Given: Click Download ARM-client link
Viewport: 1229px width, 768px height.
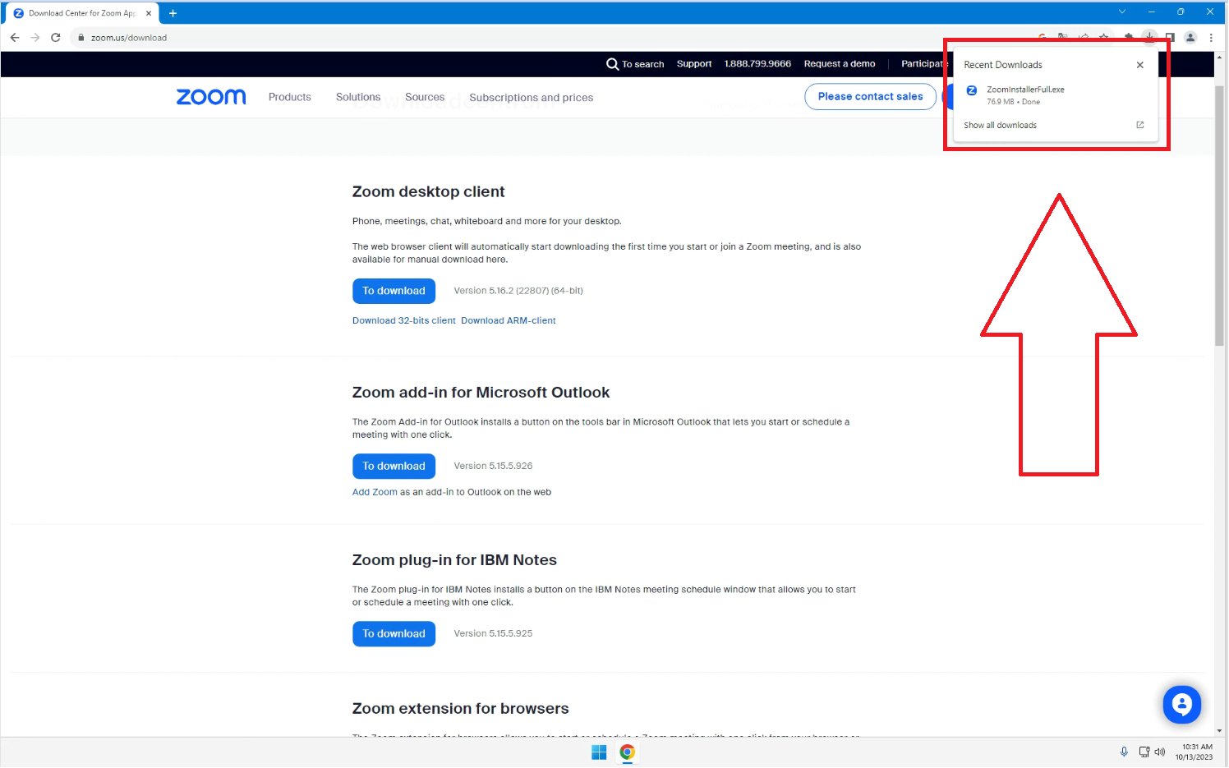Looking at the screenshot, I should pos(509,321).
